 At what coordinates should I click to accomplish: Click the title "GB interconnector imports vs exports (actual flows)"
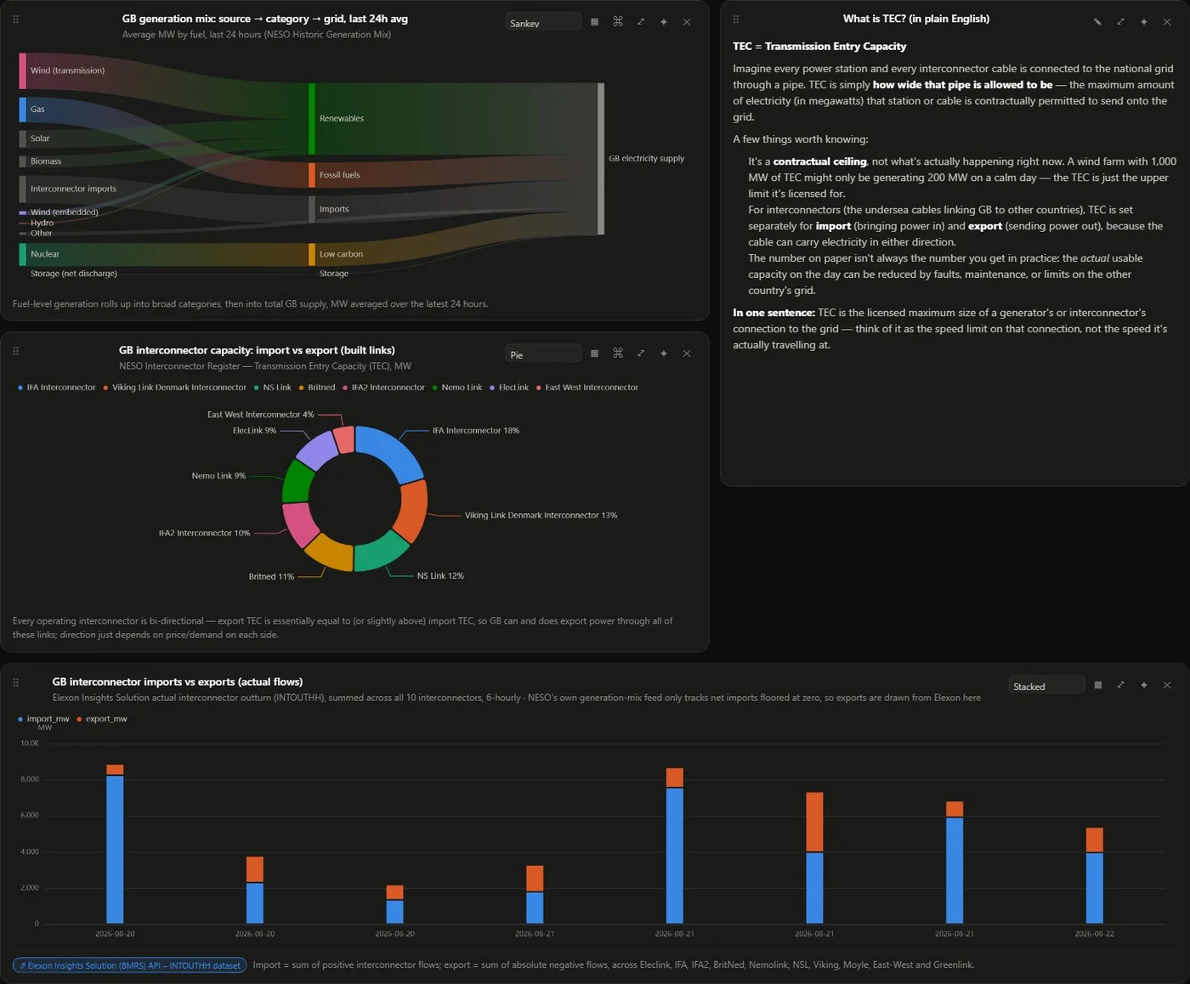pos(178,681)
